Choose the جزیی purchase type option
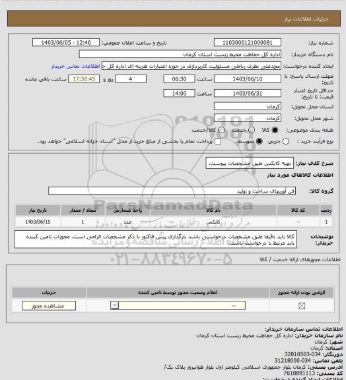The height and width of the screenshot is (380, 346). coord(286,141)
